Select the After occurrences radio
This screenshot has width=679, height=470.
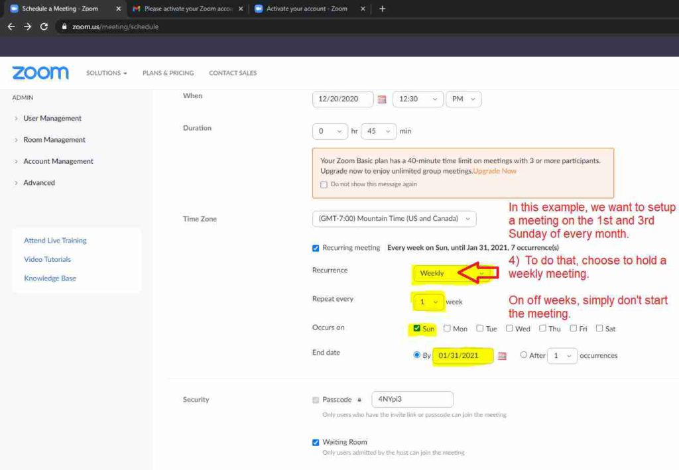point(524,355)
